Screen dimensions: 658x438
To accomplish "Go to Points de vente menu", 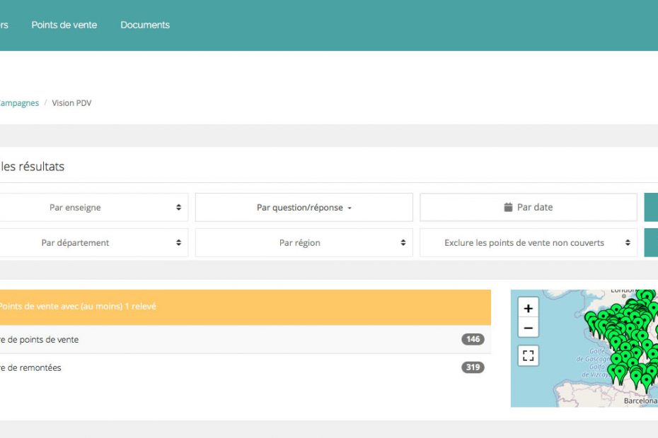I will coord(64,25).
